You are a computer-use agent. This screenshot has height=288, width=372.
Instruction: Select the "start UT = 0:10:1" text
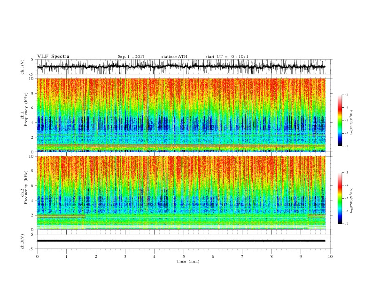(227, 56)
